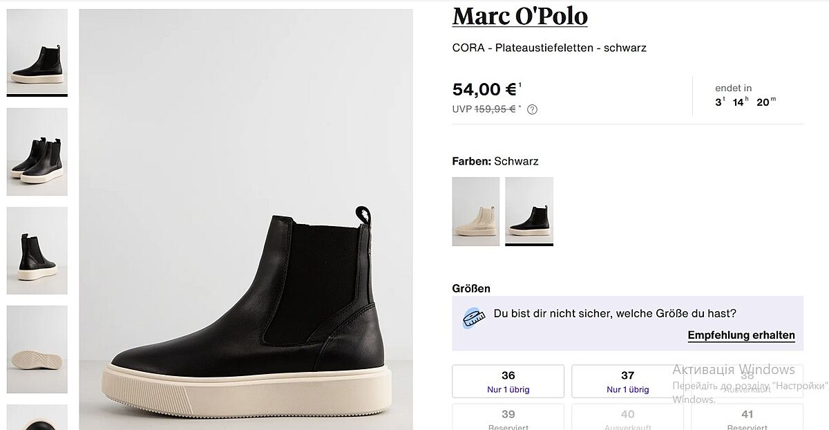Pick the sold-out size 38

pyautogui.click(x=746, y=382)
